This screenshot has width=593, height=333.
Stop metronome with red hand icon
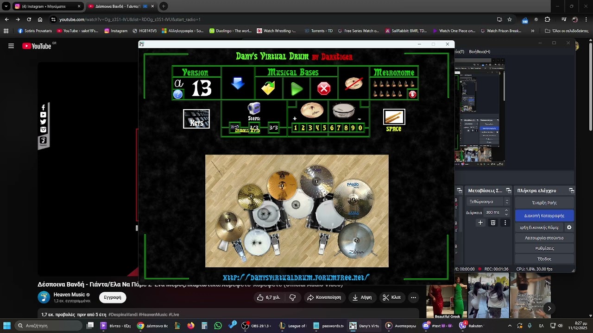click(412, 94)
